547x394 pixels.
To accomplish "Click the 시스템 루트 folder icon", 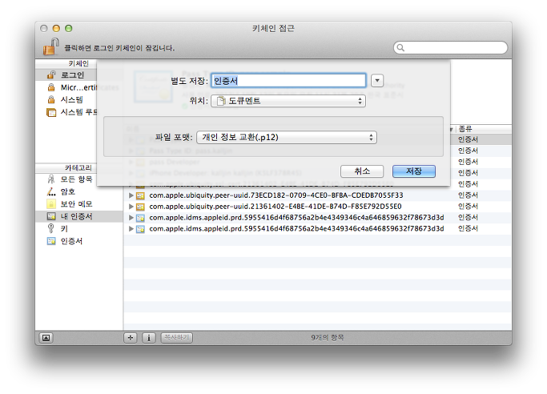I will pyautogui.click(x=51, y=112).
